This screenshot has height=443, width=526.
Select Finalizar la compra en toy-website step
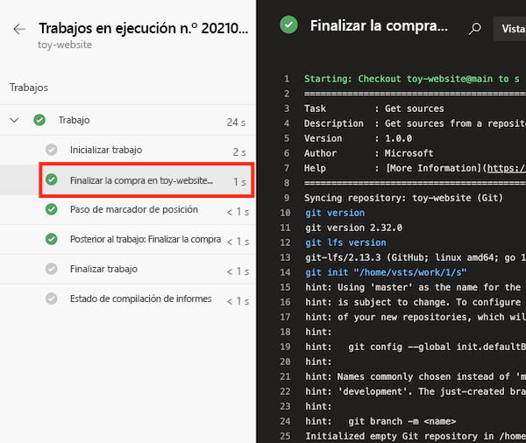pyautogui.click(x=141, y=180)
